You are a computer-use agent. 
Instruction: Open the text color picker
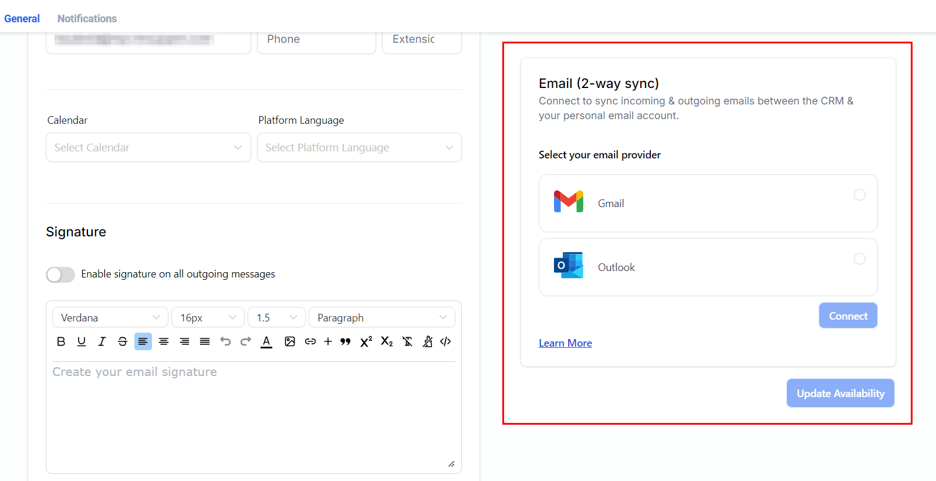[266, 341]
